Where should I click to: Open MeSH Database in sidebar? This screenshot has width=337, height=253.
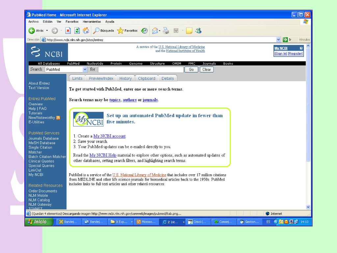[x=42, y=143]
